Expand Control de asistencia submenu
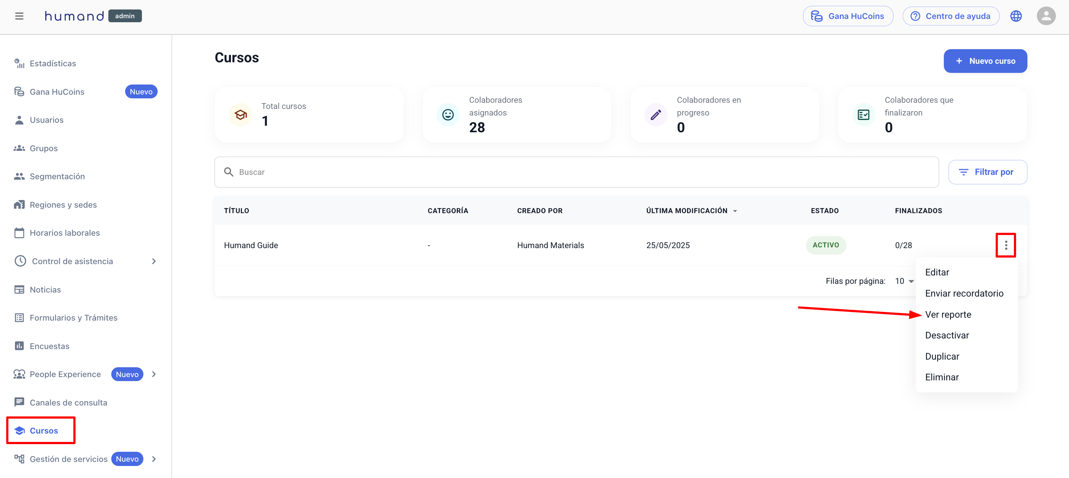This screenshot has width=1069, height=478. coord(154,261)
